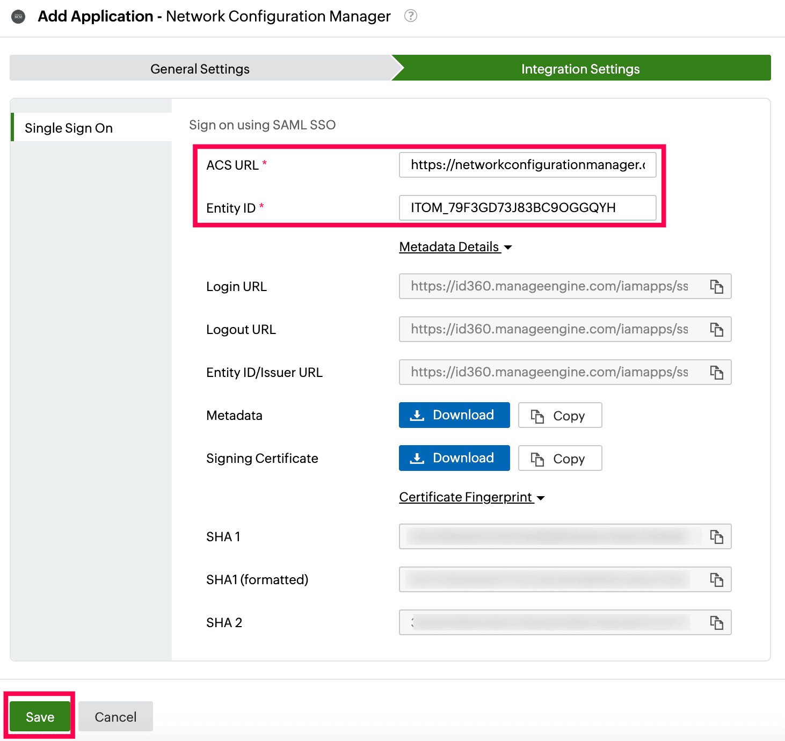Image resolution: width=785 pixels, height=741 pixels.
Task: Copy the Login URL with its copy icon
Action: point(717,287)
